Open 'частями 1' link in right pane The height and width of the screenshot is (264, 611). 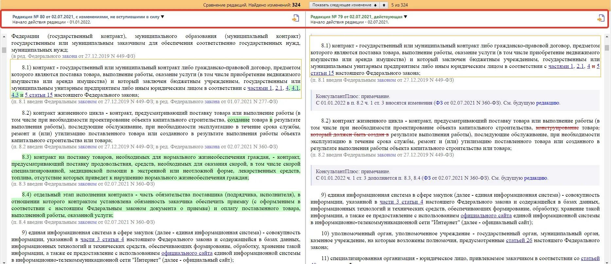(x=561, y=66)
